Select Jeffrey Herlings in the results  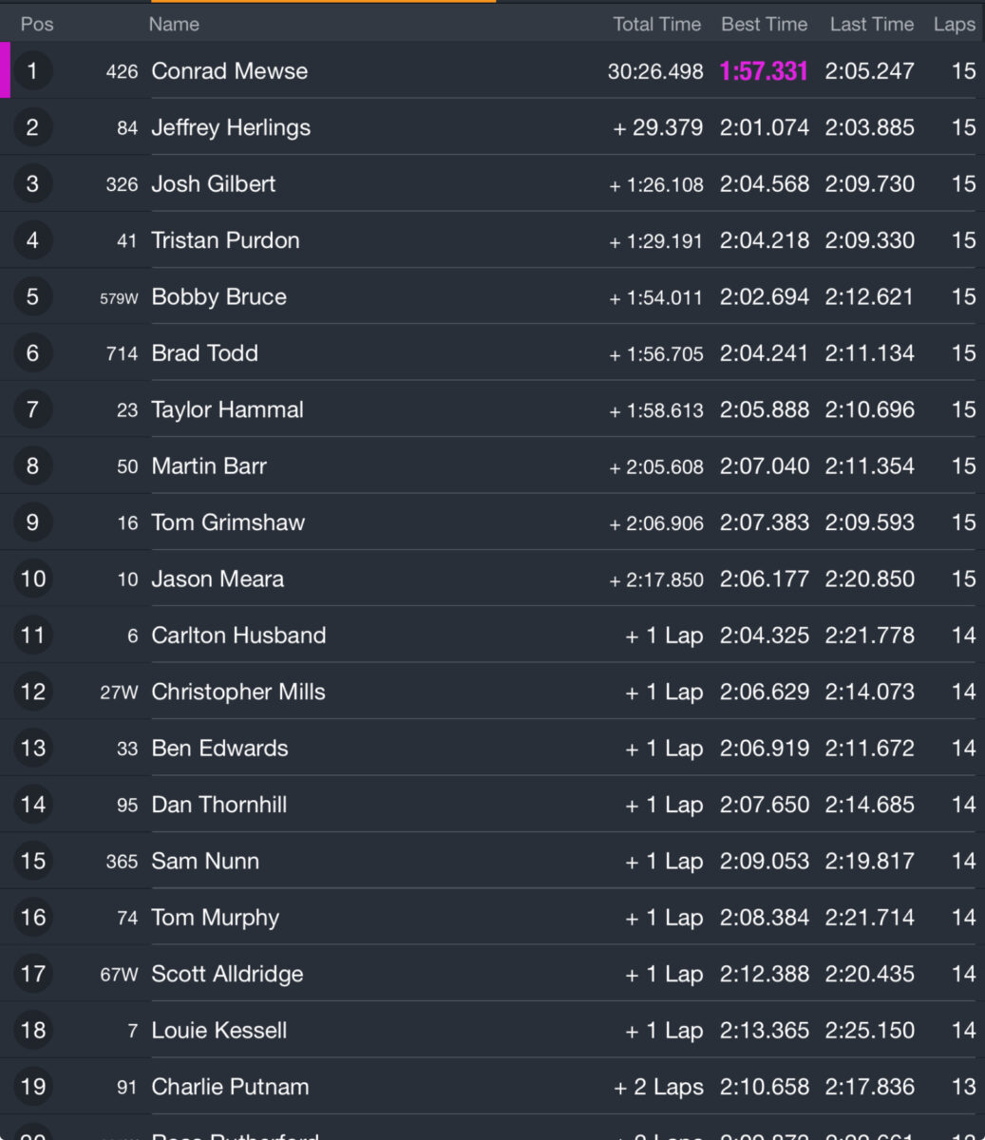pos(231,127)
